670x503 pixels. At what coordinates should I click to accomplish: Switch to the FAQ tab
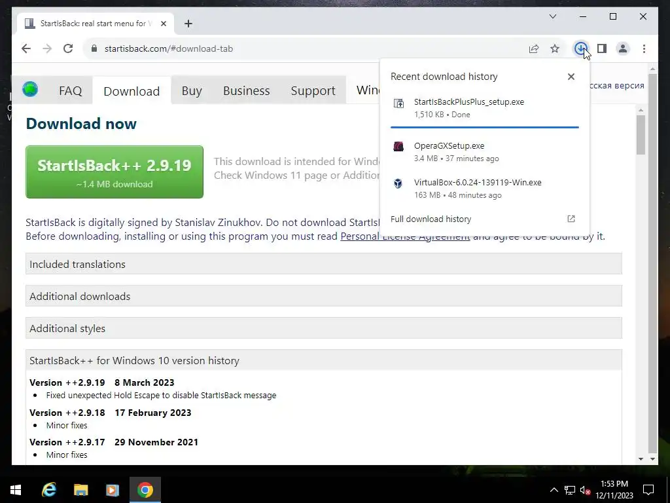(71, 90)
